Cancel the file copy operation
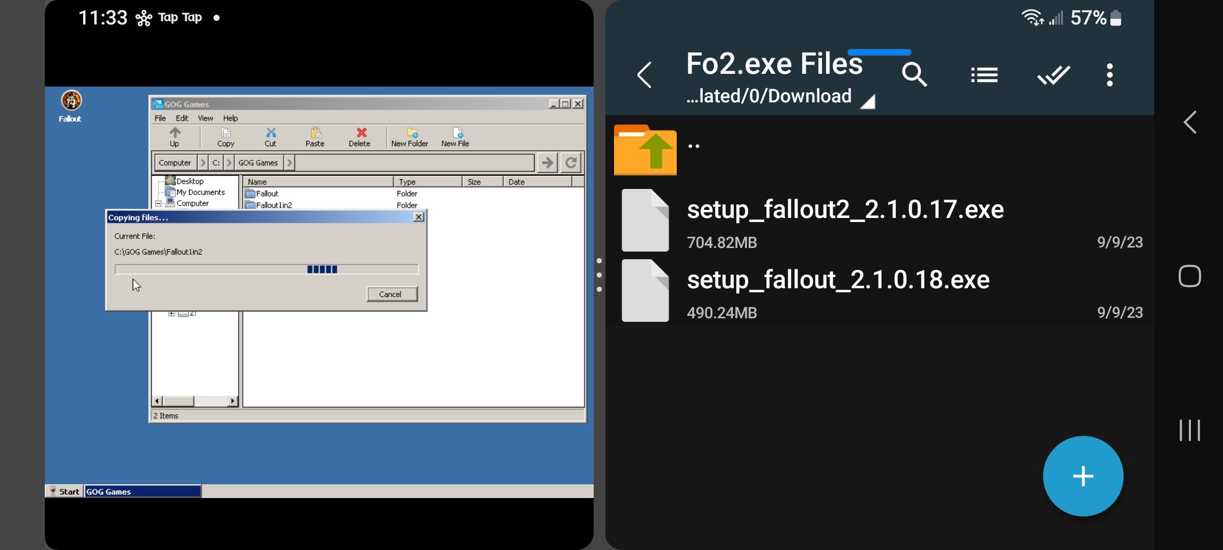This screenshot has width=1223, height=550. (x=392, y=294)
